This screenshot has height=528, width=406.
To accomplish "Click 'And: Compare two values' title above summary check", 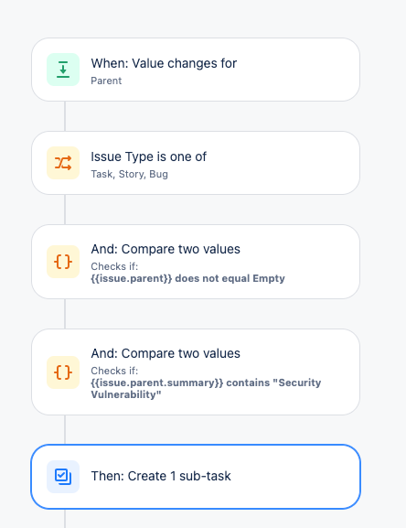I will pyautogui.click(x=166, y=353).
